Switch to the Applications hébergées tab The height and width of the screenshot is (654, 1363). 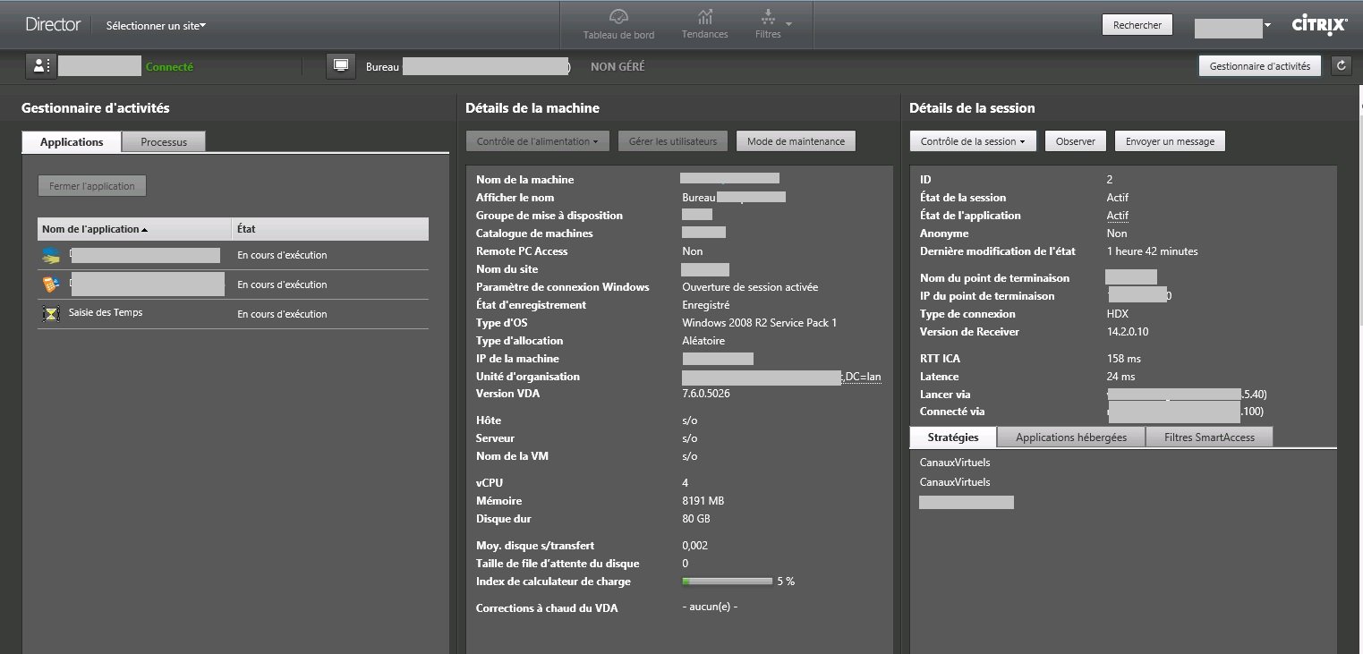click(1071, 437)
